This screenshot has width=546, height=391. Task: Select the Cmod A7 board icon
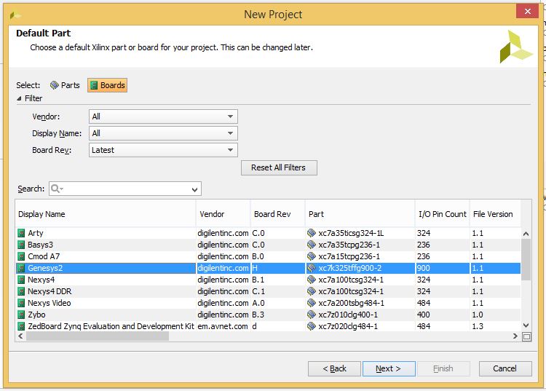point(21,256)
